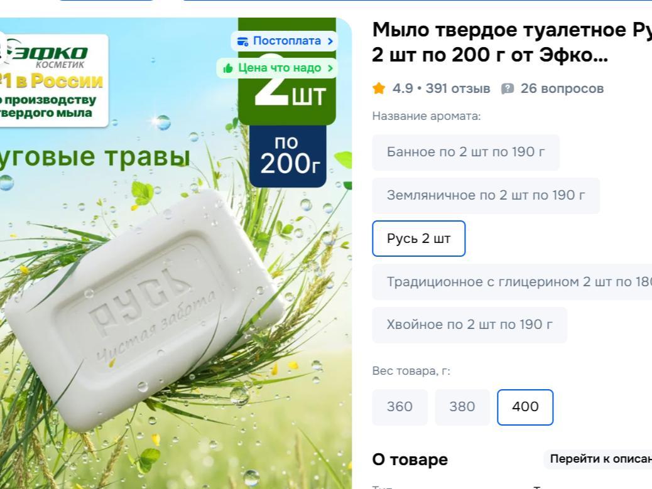Select the 360 g weight option
Viewport: 652px width, 489px height.
click(x=399, y=407)
